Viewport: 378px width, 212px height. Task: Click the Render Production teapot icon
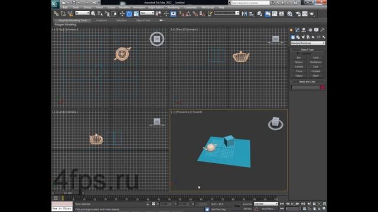pyautogui.click(x=312, y=14)
